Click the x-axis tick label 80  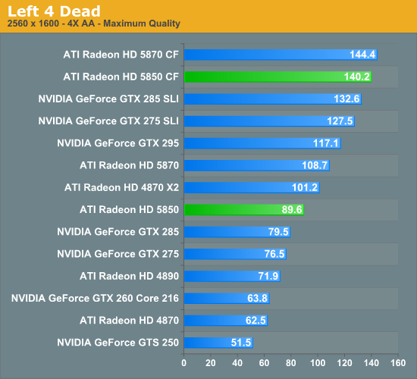click(291, 363)
